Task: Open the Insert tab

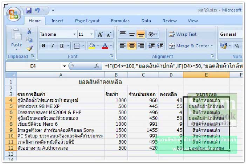Action: (x=57, y=21)
